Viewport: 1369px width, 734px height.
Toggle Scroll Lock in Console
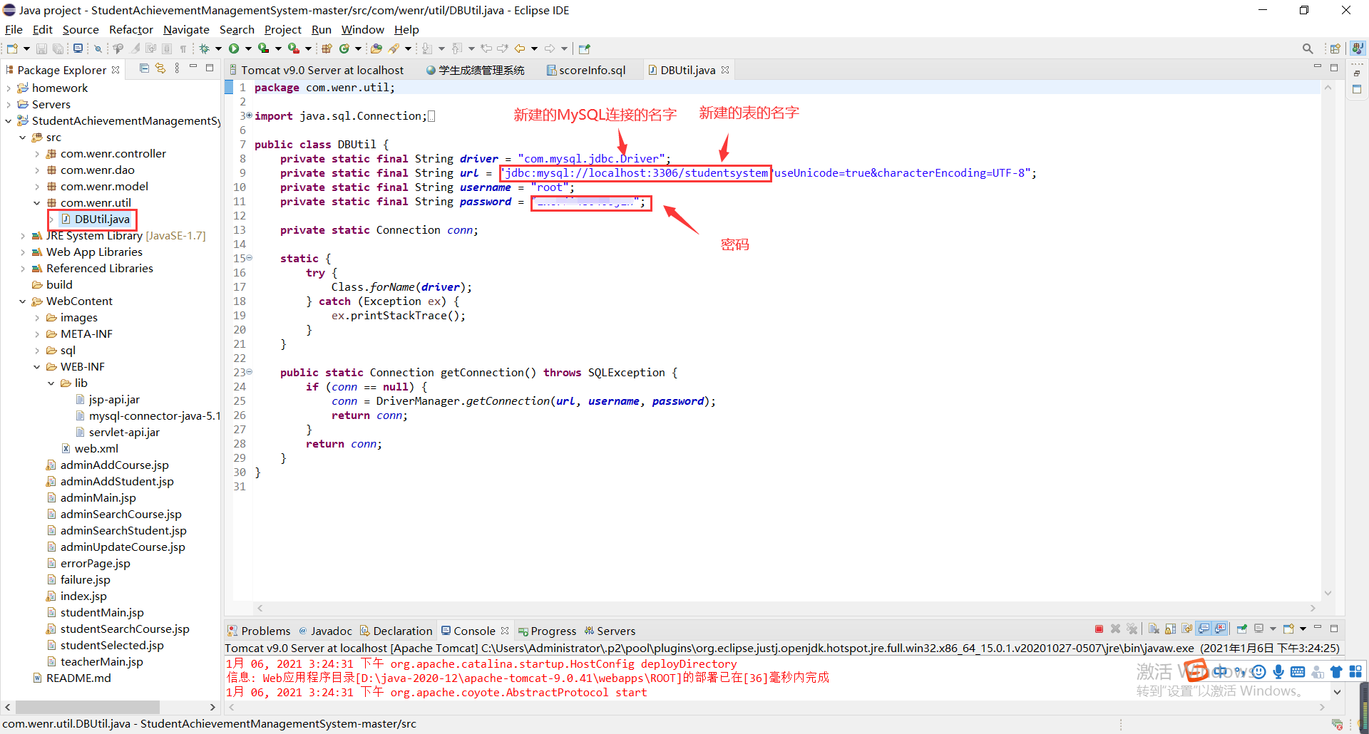[1170, 629]
